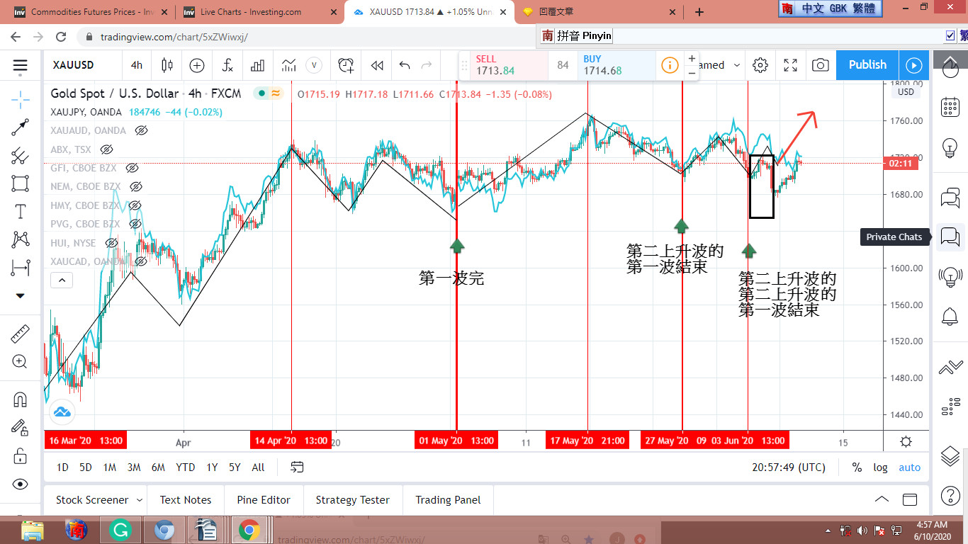Open the 4h interval dropdown

coord(136,65)
